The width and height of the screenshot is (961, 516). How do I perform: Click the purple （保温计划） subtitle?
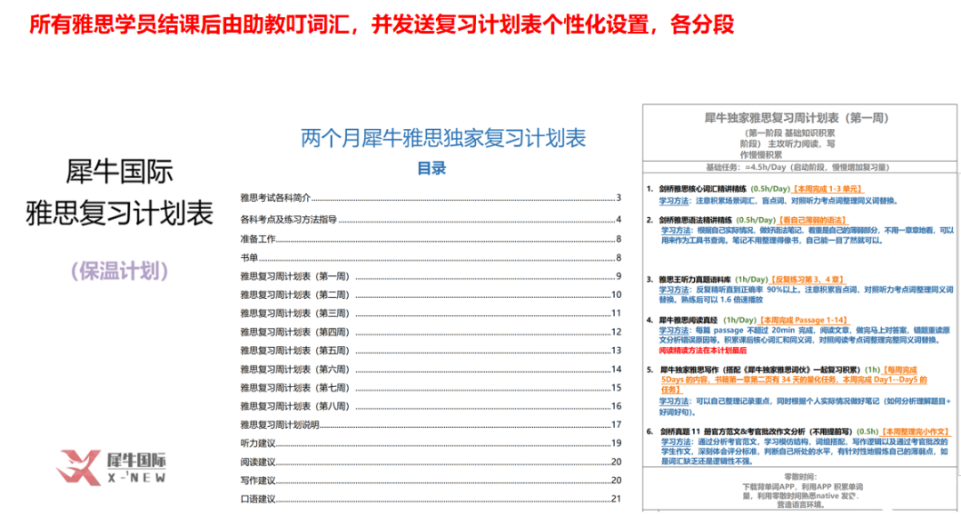[119, 270]
